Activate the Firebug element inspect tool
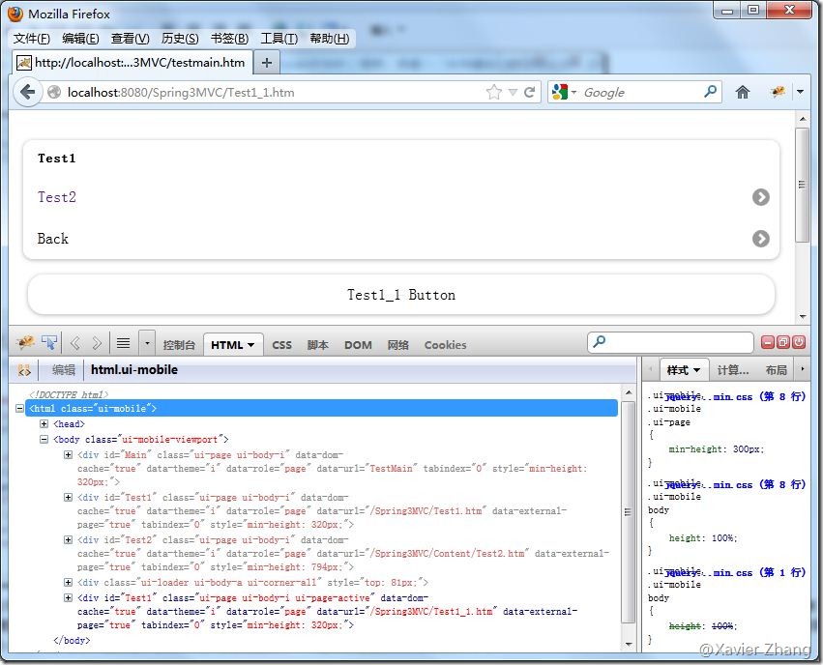 click(x=49, y=343)
